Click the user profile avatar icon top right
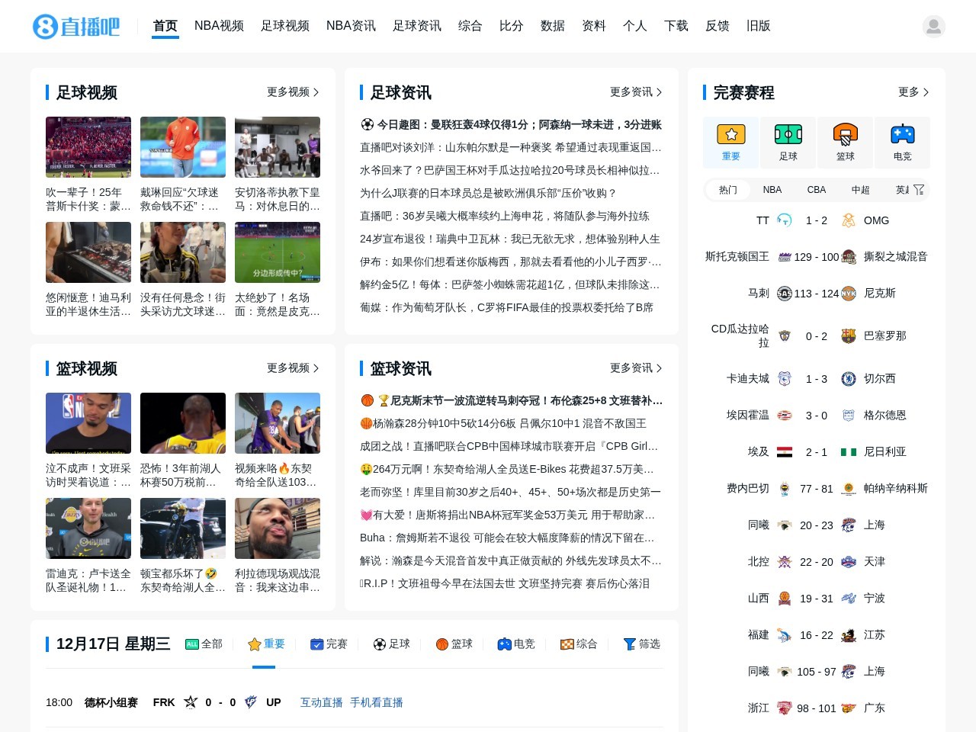Viewport: 976px width, 732px height. coord(934,25)
